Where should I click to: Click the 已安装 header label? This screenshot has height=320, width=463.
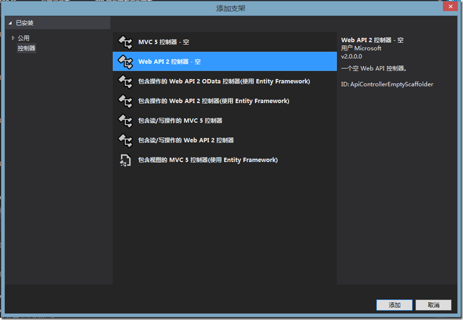(x=25, y=23)
